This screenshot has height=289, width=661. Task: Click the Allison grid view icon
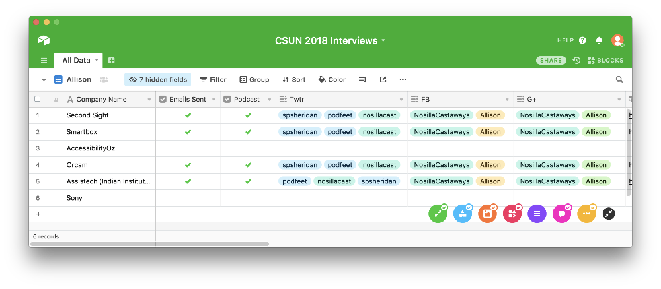(x=58, y=79)
